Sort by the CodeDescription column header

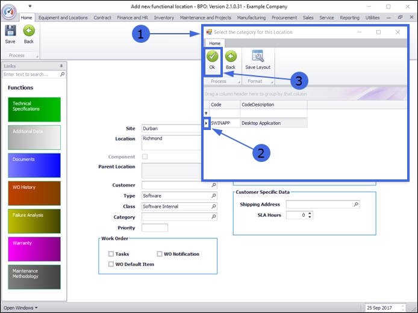point(273,105)
